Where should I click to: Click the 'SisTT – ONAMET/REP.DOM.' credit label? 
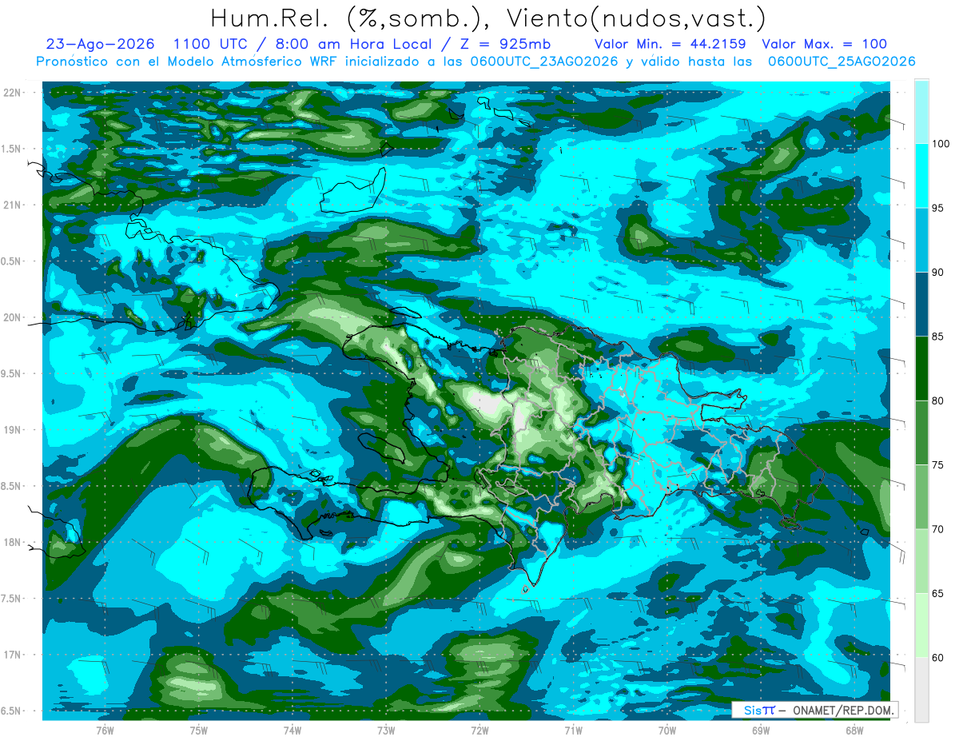[814, 710]
